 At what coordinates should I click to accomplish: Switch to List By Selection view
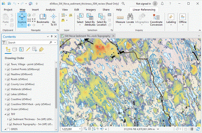pos(22,49)
